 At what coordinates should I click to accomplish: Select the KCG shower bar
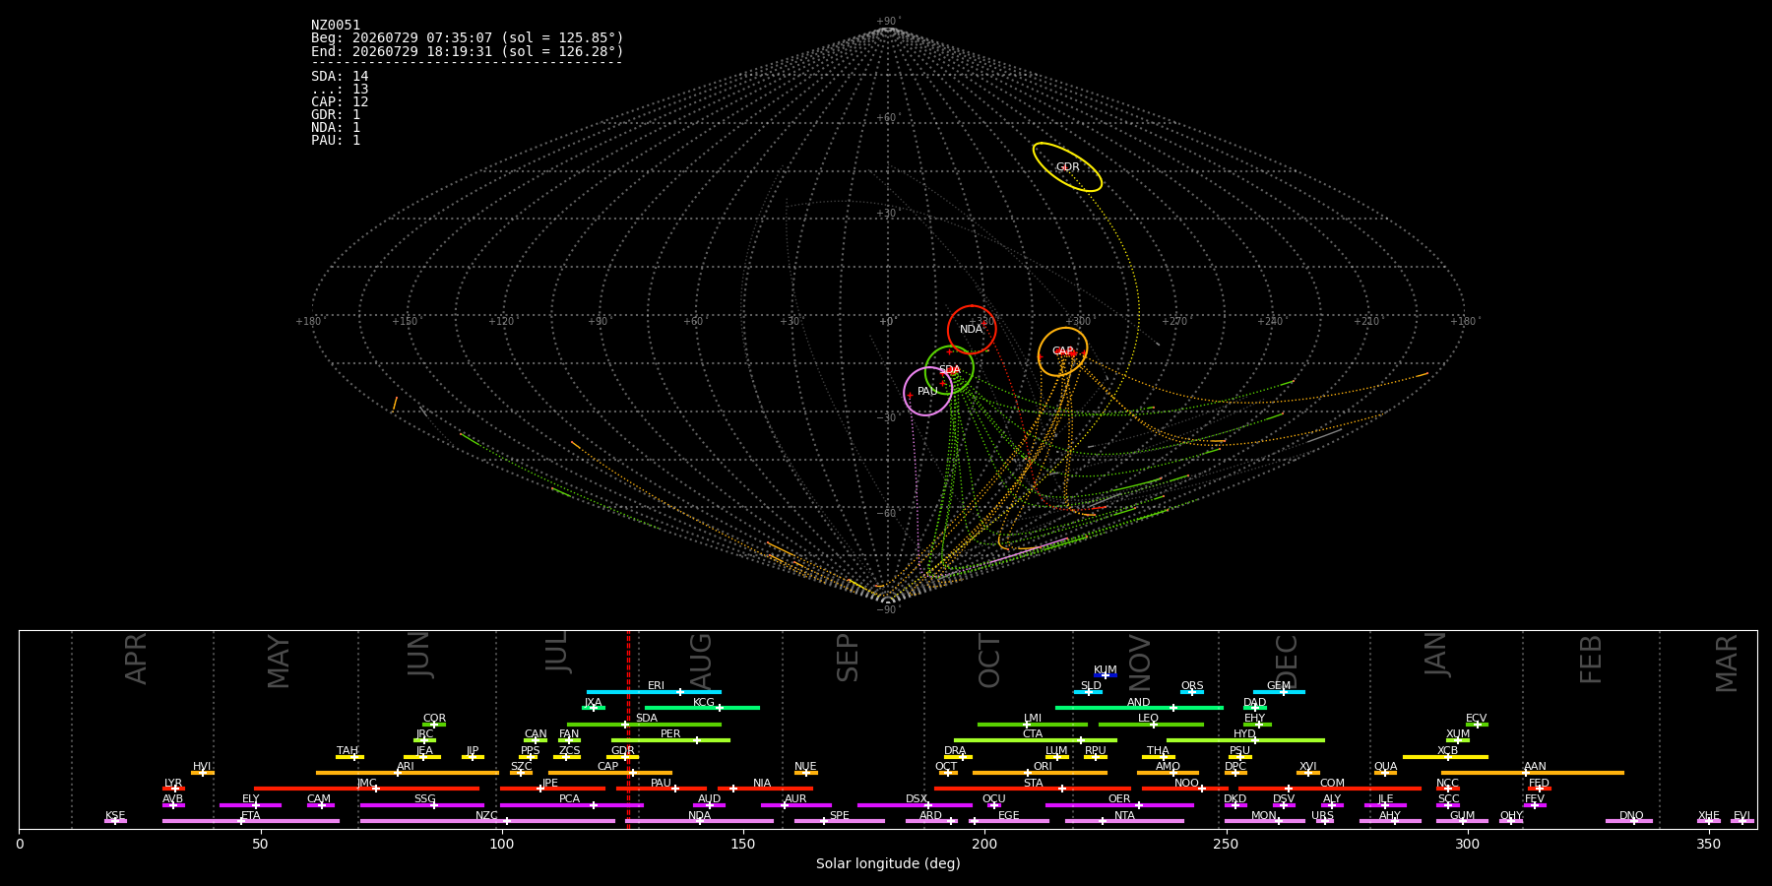(702, 708)
